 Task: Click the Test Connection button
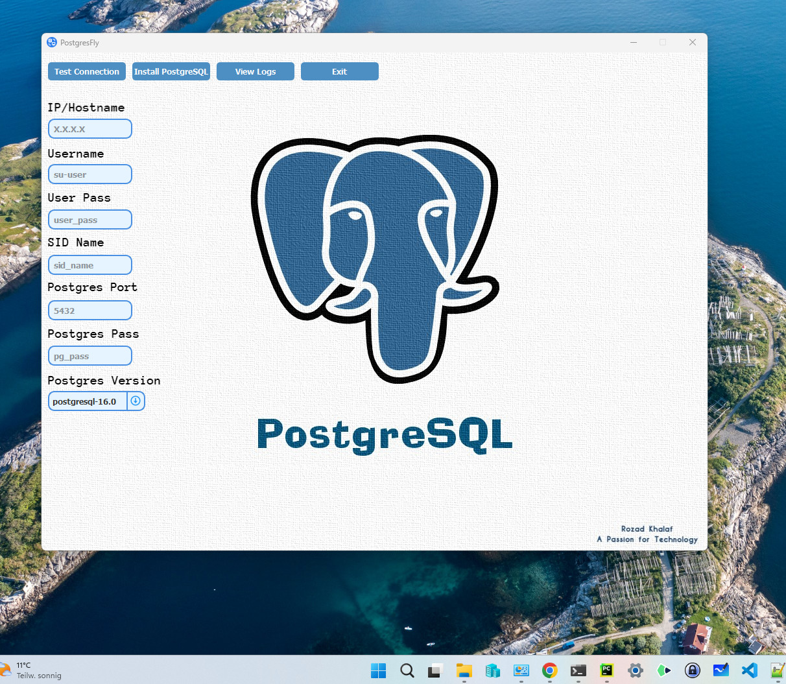(x=87, y=71)
